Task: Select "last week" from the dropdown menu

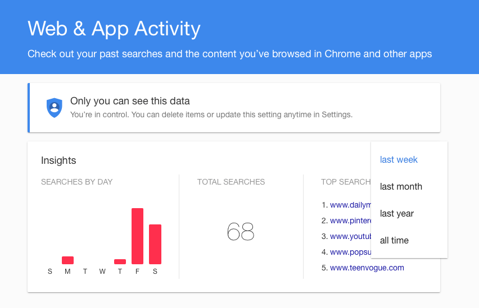Action: (x=399, y=160)
